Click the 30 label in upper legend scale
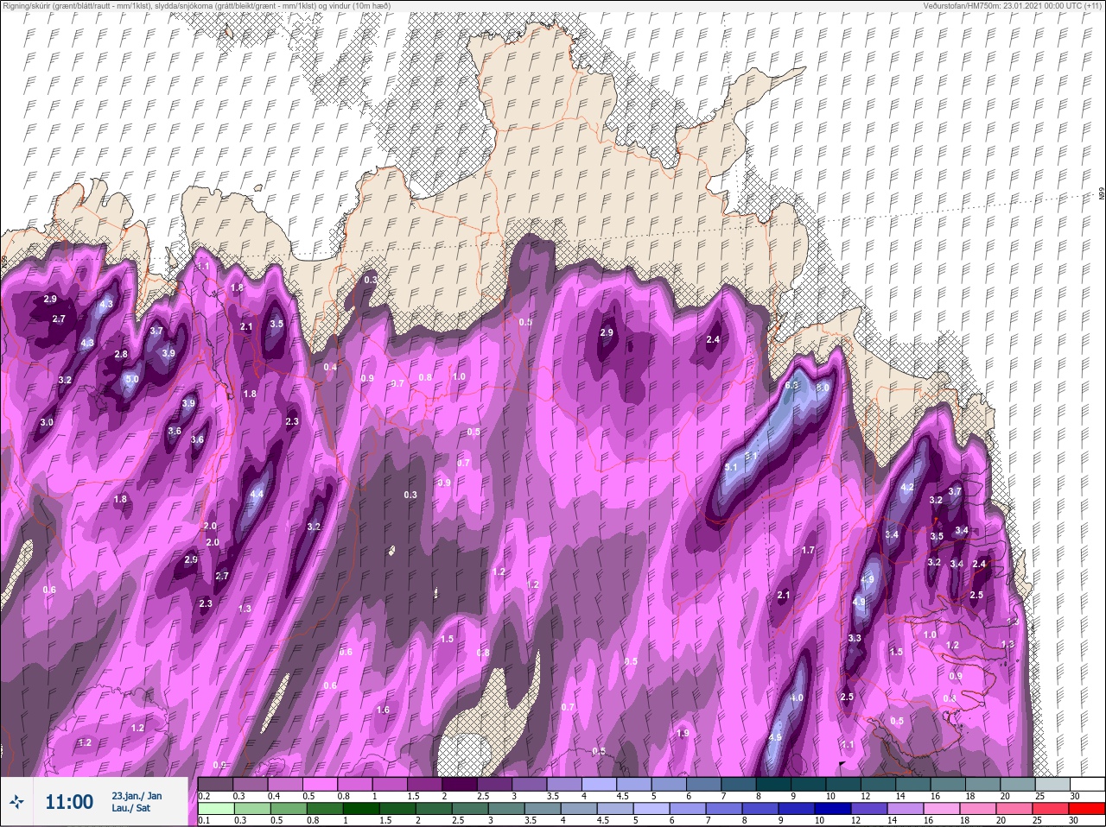Image resolution: width=1106 pixels, height=827 pixels. tap(1075, 795)
